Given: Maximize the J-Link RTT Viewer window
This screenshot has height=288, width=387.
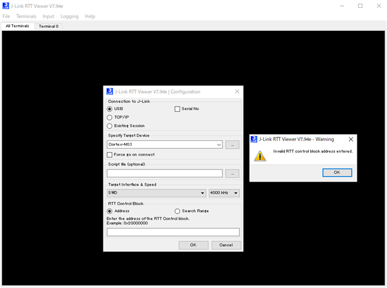Looking at the screenshot, I should tap(360, 6).
